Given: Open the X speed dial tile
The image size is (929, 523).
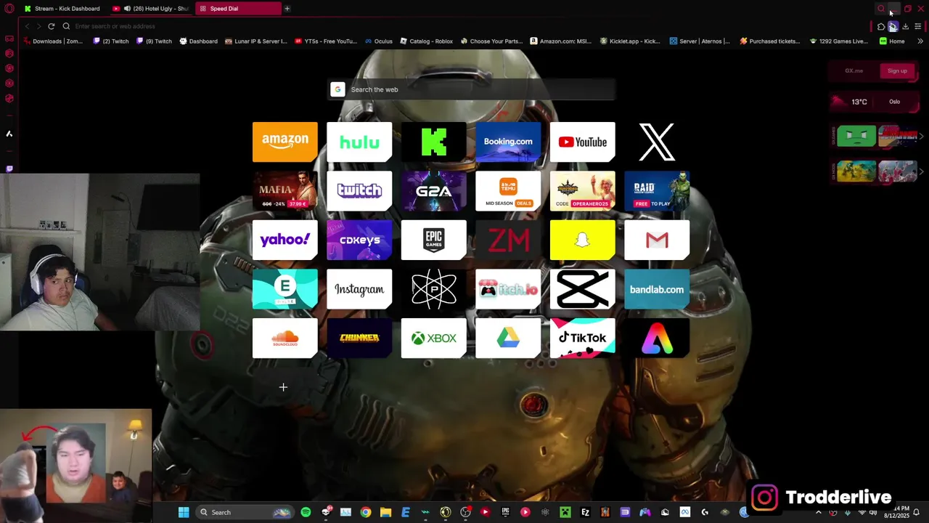Looking at the screenshot, I should coord(657,142).
